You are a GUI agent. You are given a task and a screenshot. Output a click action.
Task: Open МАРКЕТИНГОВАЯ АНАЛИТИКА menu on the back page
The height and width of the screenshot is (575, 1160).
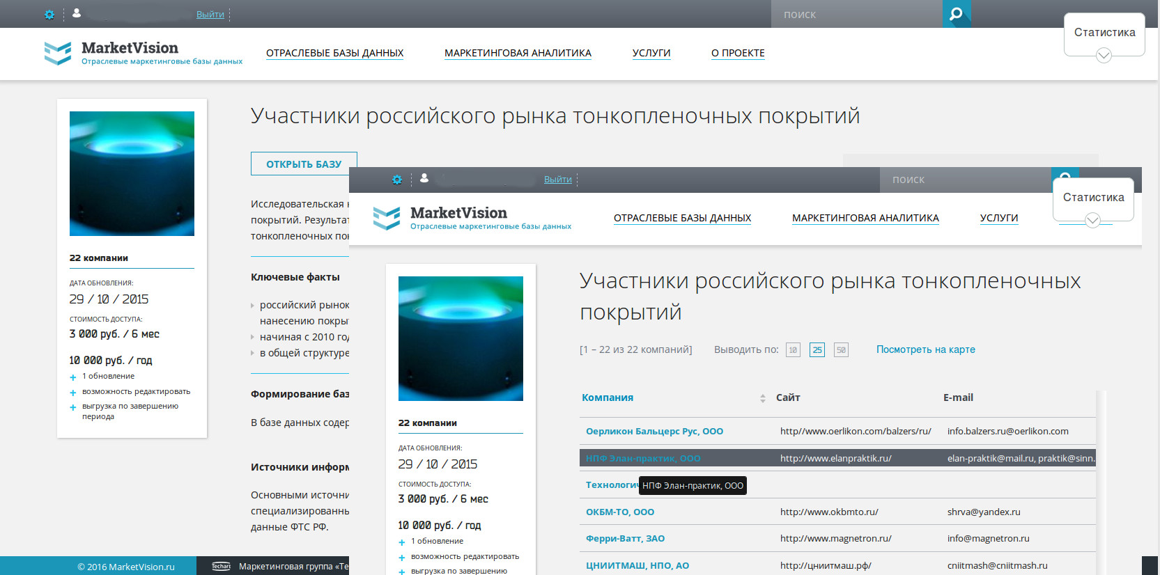click(518, 53)
